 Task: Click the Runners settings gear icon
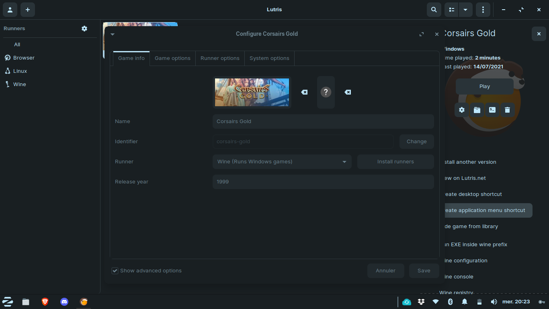pos(84,29)
